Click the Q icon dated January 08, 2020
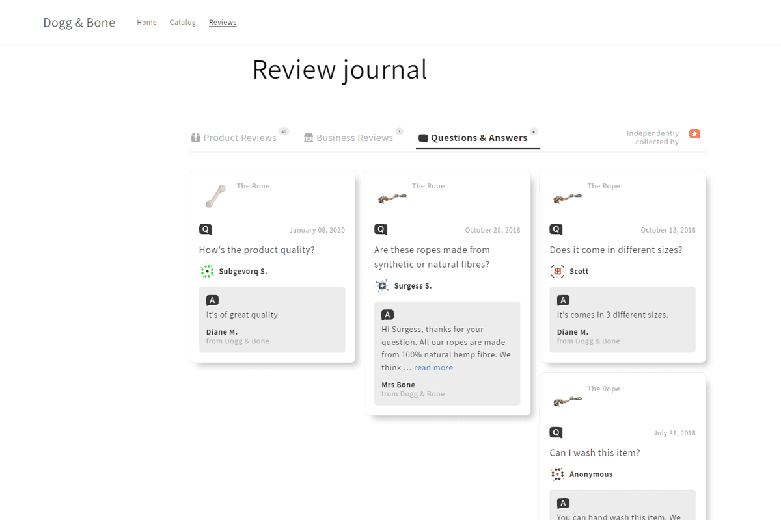The image size is (781, 520). tap(206, 229)
